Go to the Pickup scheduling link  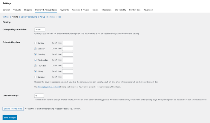(47, 17)
